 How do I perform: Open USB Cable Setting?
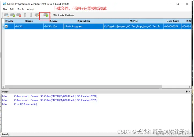coord(64,15)
